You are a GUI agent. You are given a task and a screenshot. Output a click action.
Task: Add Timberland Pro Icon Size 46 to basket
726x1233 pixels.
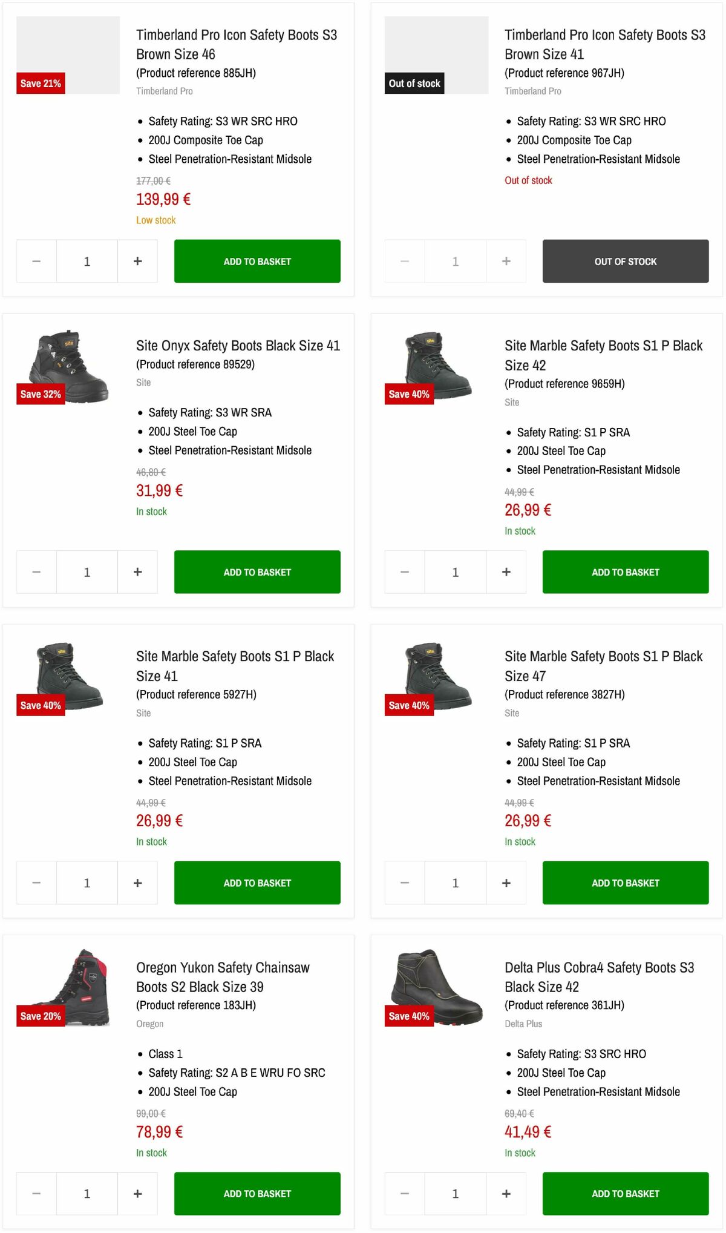(257, 261)
